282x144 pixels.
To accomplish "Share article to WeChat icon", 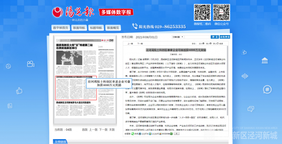I will click(133, 134).
